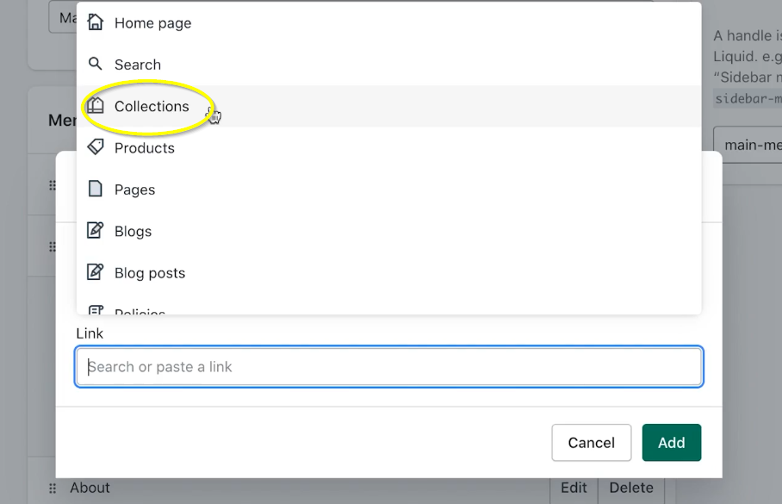Image resolution: width=782 pixels, height=504 pixels.
Task: Select the Products link option
Action: [x=145, y=148]
